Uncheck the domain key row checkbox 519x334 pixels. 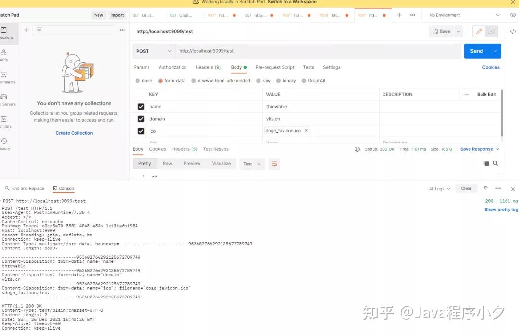click(x=141, y=119)
